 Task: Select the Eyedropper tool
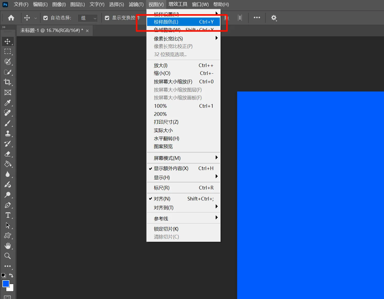click(x=8, y=103)
